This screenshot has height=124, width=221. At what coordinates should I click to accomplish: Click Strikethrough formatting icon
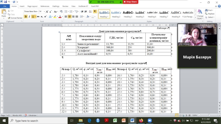click(38, 17)
